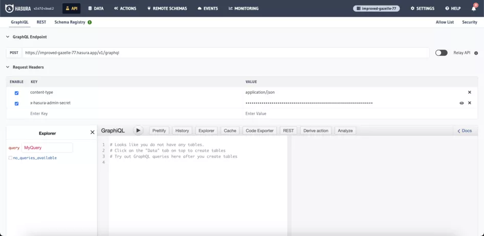Image resolution: width=484 pixels, height=236 pixels.
Task: Click the History button
Action: click(182, 131)
